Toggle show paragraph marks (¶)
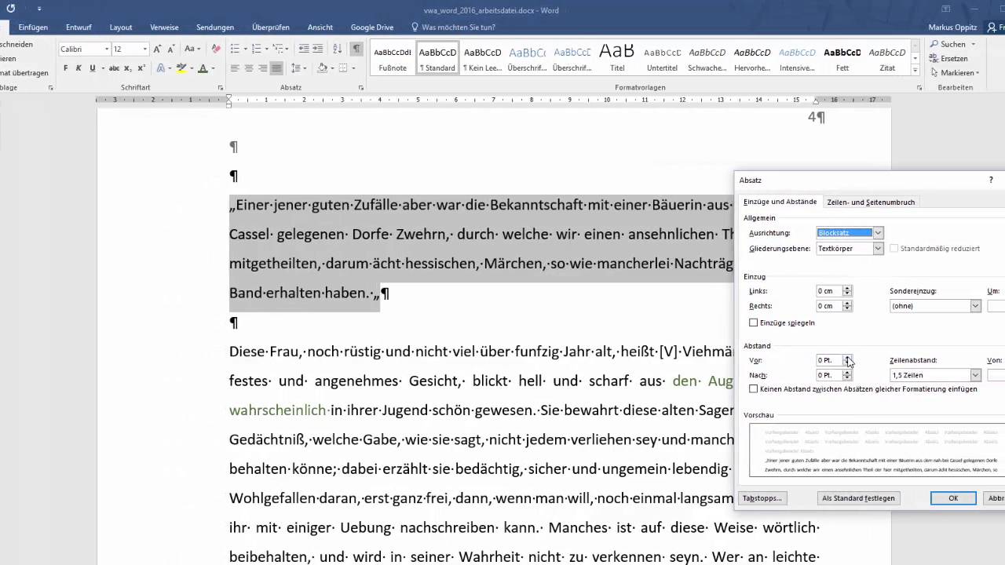Image resolution: width=1005 pixels, height=565 pixels. [356, 49]
